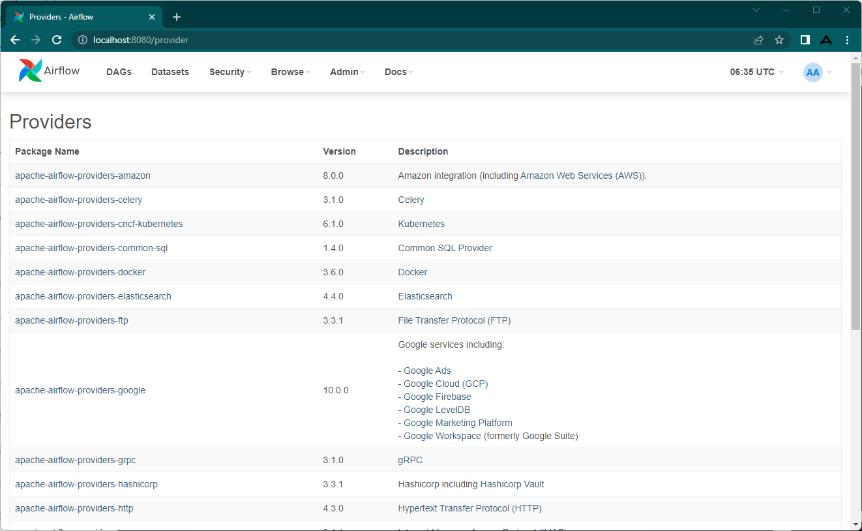Click the vertical page scrollbar thumb
862x531 pixels.
(x=856, y=196)
